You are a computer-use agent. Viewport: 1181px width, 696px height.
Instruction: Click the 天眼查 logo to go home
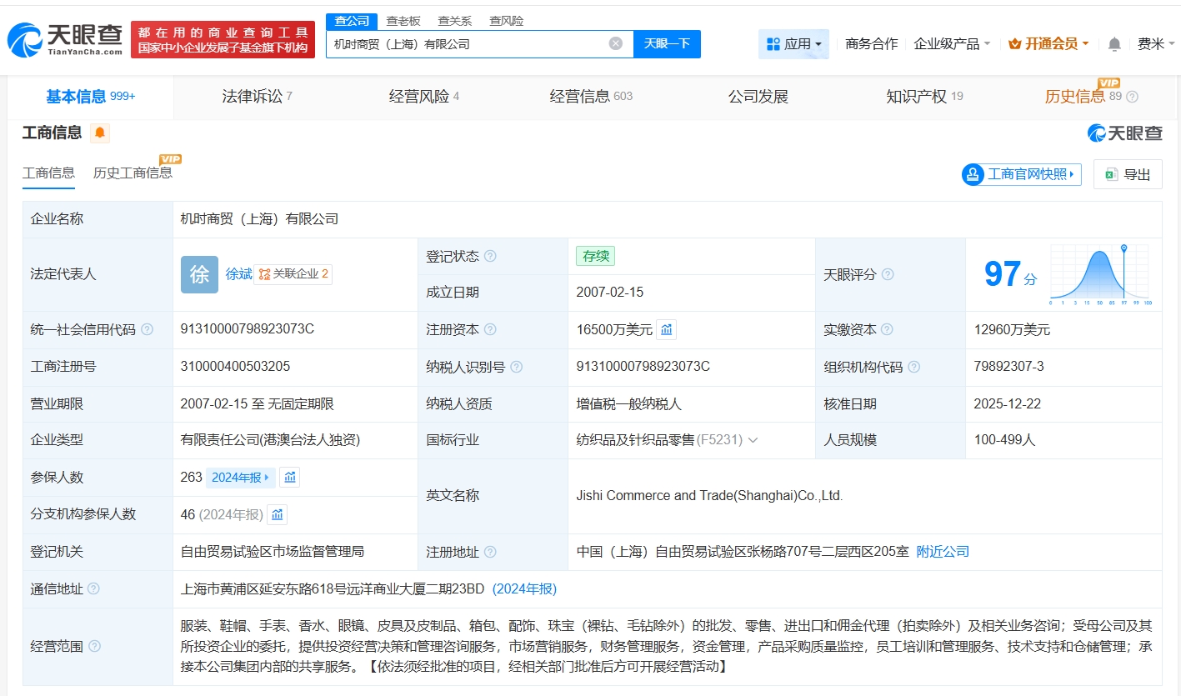[65, 39]
